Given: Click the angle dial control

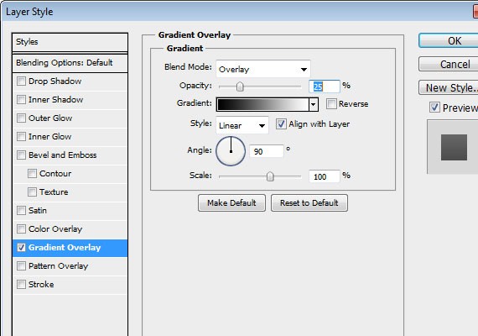Looking at the screenshot, I should click(x=231, y=151).
